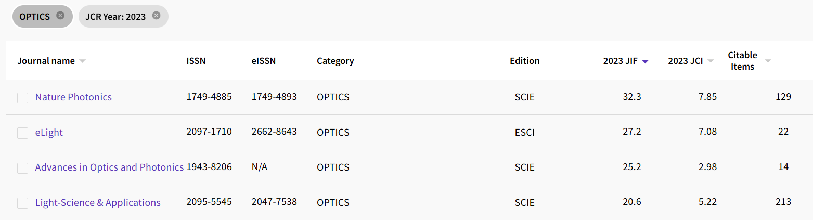This screenshot has width=813, height=220.
Task: Sort by 2023 JIF arrow
Action: coord(645,61)
